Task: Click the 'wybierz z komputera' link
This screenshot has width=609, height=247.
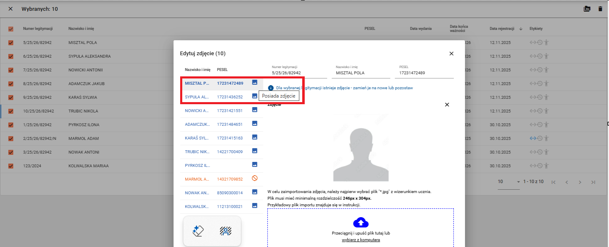Action: click(360, 240)
